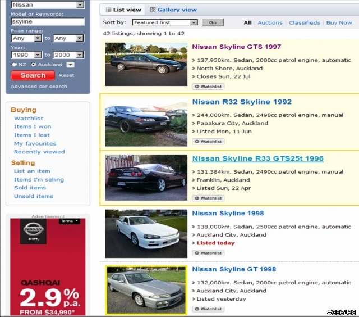The width and height of the screenshot is (359, 317).
Task: Open the Terms menu on advertisement
Action: point(70,221)
